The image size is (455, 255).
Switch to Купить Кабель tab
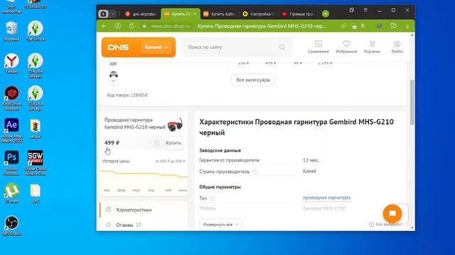[x=220, y=13]
